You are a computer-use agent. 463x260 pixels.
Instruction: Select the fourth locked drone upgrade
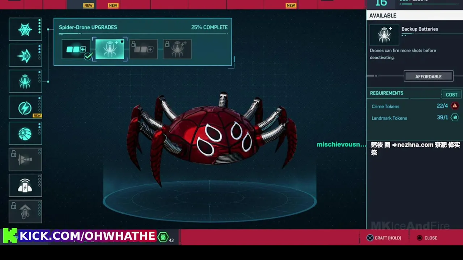click(177, 49)
